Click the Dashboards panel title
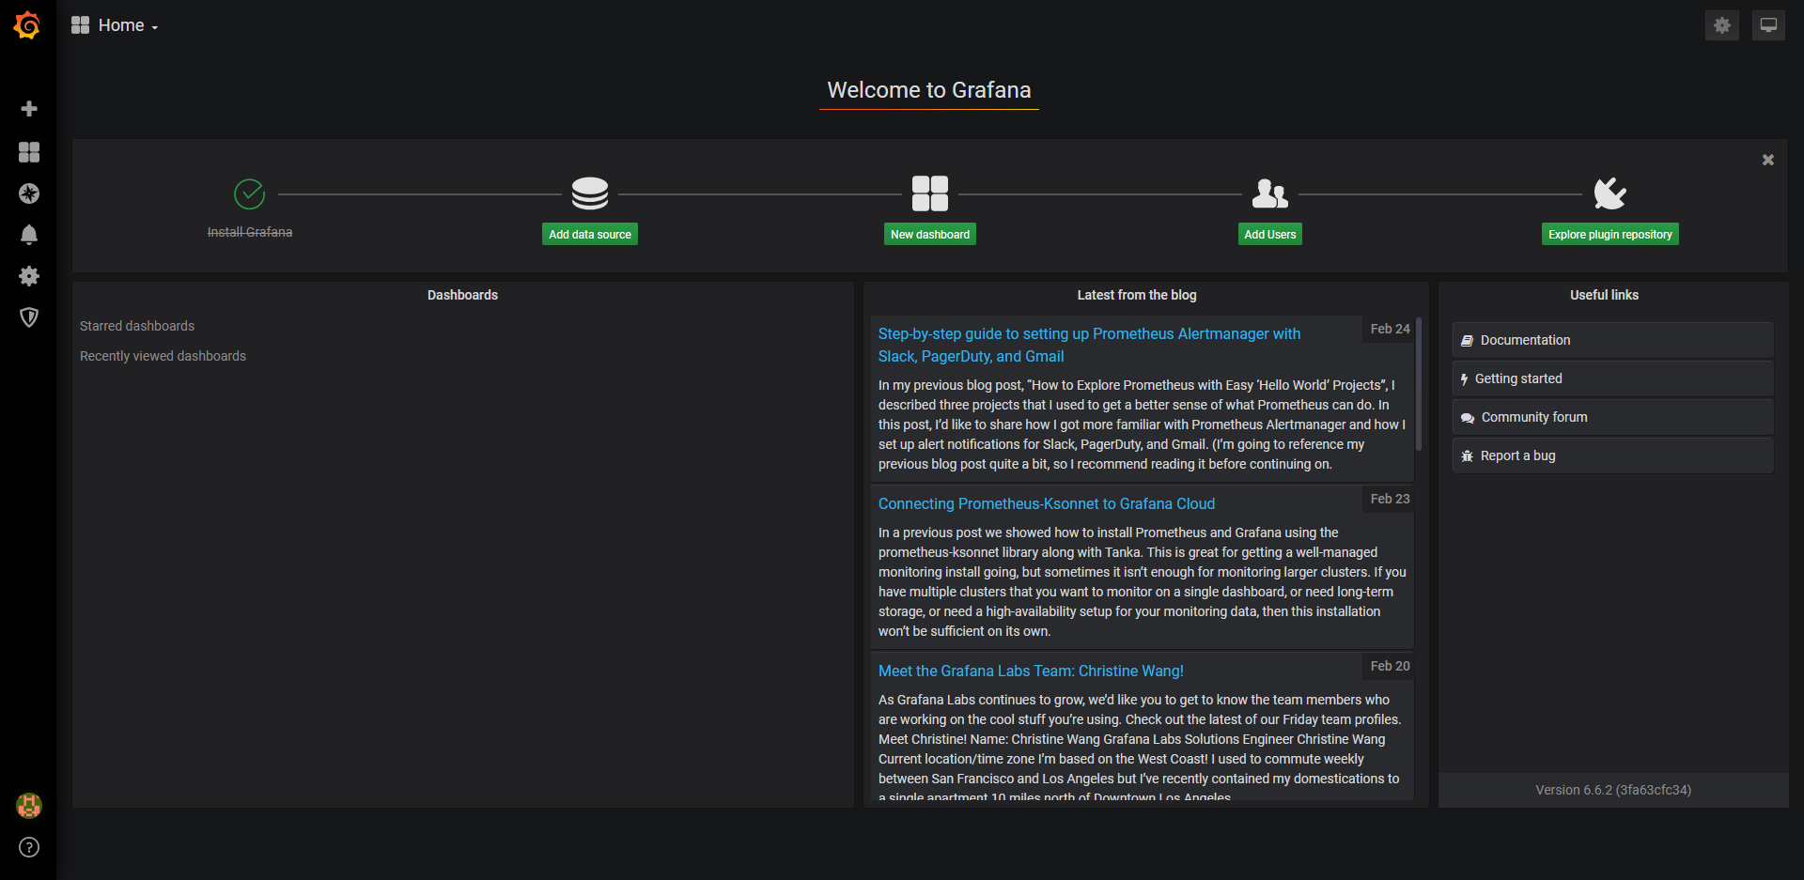This screenshot has height=880, width=1804. (462, 295)
